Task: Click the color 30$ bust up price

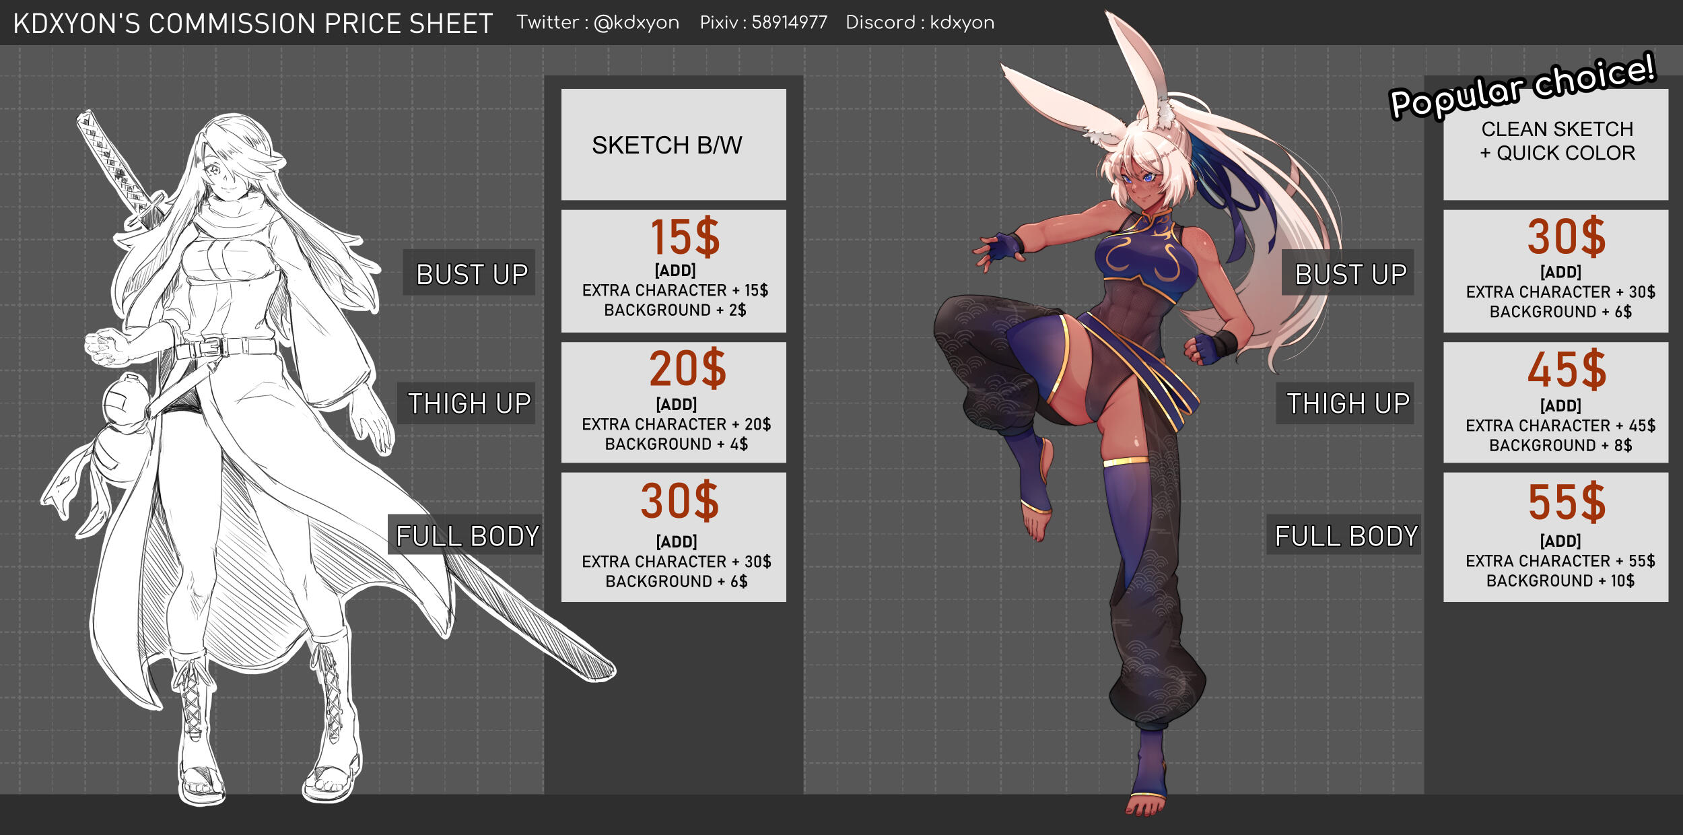Action: click(x=1566, y=237)
